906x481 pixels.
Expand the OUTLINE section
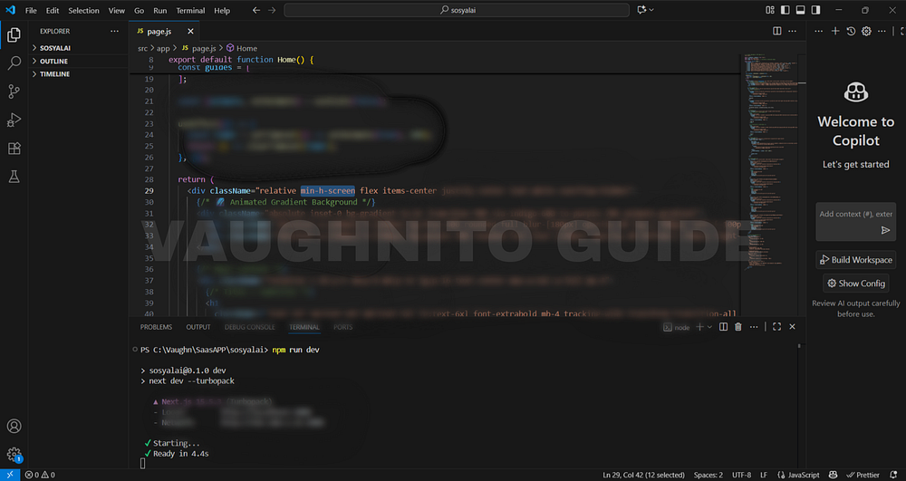tap(78, 62)
